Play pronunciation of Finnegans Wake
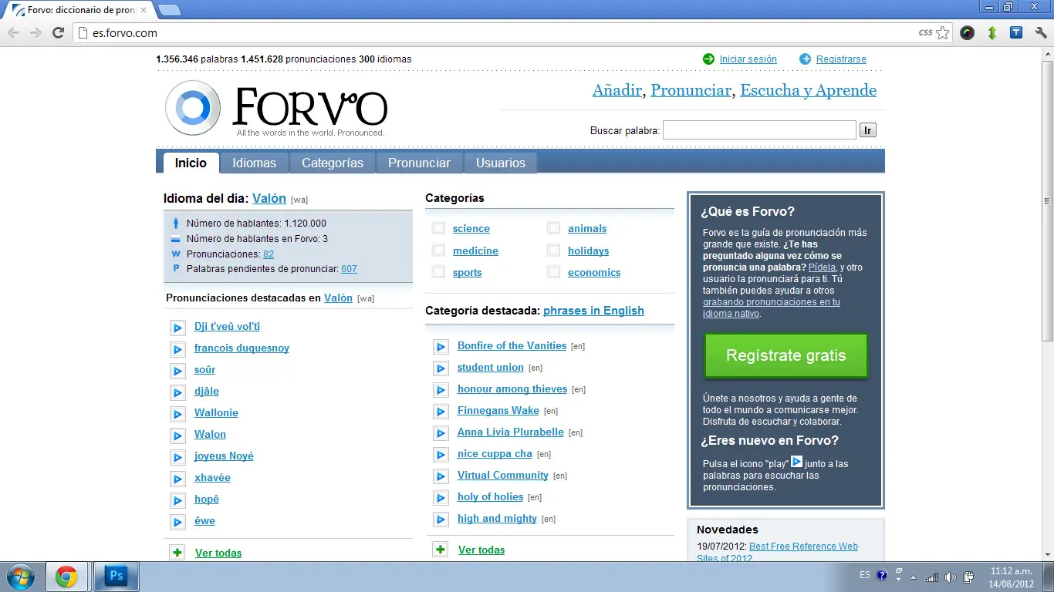 click(441, 412)
